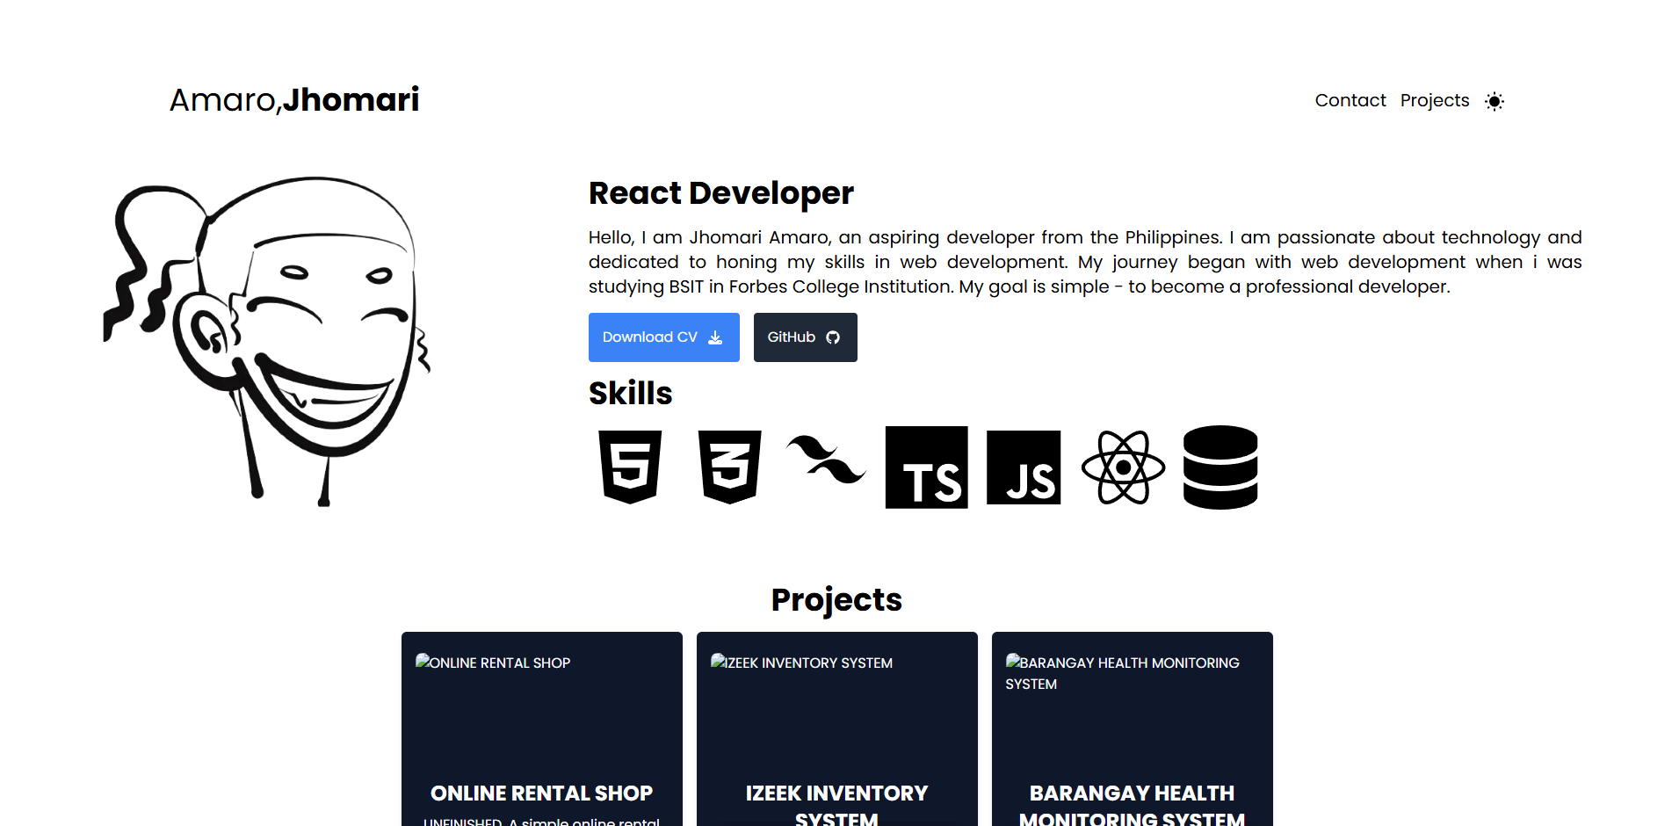Click the cartoon face profile illustration

tap(267, 341)
